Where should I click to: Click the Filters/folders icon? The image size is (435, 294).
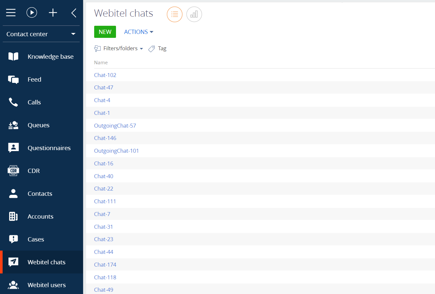click(x=97, y=49)
